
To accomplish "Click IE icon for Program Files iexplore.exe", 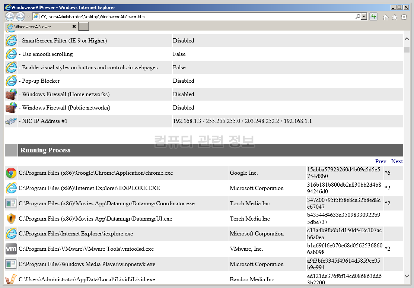I will (11, 234).
